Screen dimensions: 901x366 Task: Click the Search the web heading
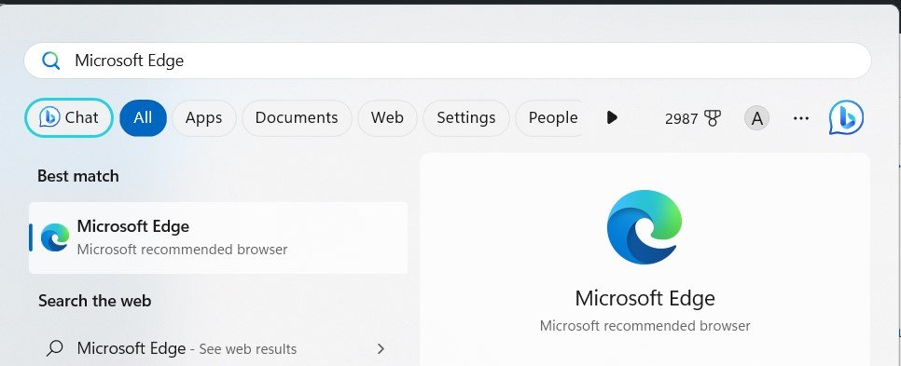tap(95, 301)
